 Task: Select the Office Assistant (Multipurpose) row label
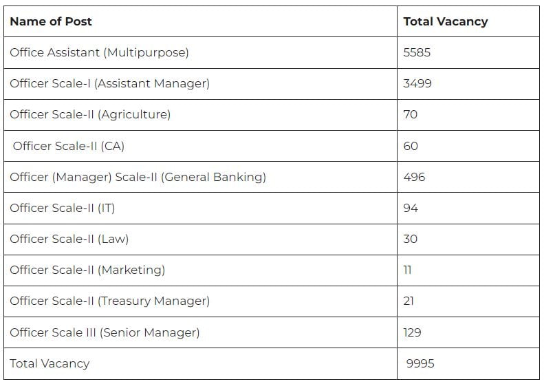99,52
